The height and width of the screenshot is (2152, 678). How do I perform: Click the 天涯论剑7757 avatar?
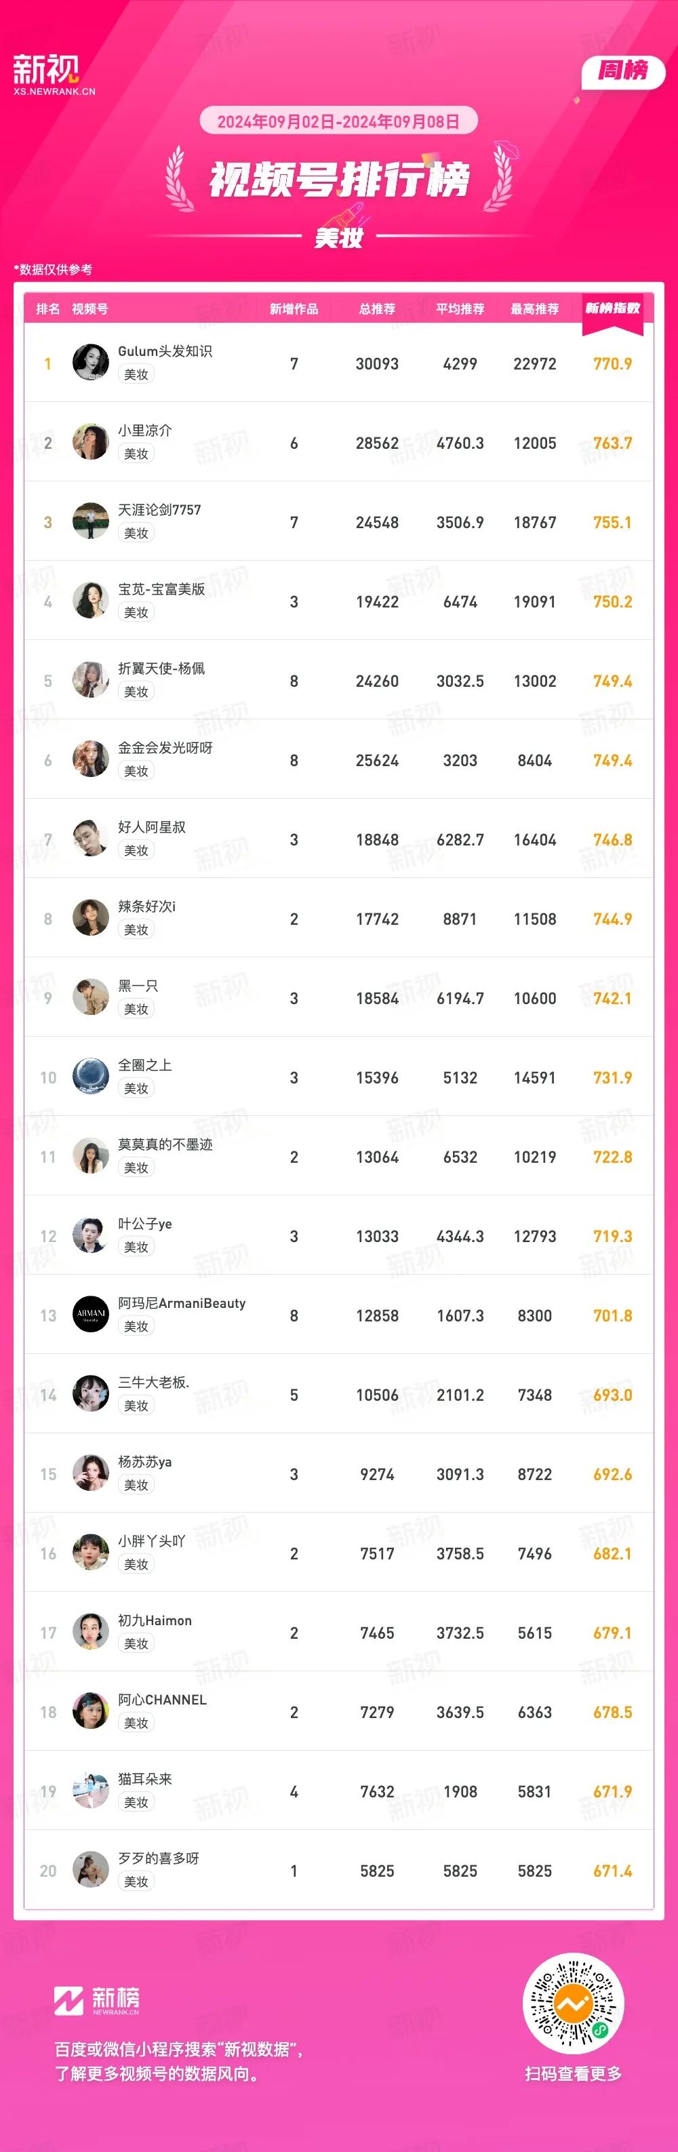[x=91, y=521]
